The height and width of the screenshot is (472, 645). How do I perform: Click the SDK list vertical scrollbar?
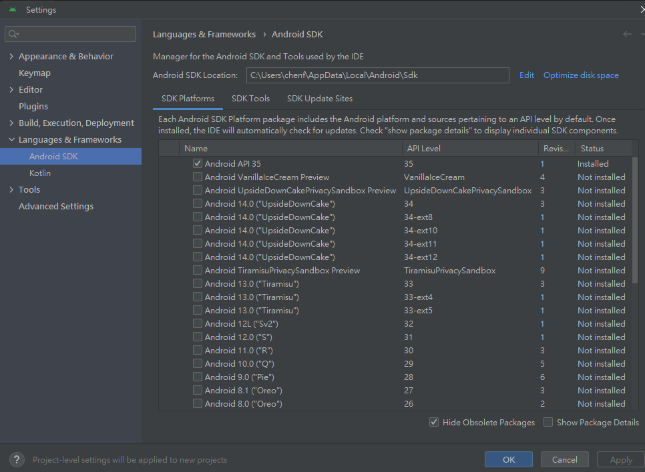click(634, 220)
